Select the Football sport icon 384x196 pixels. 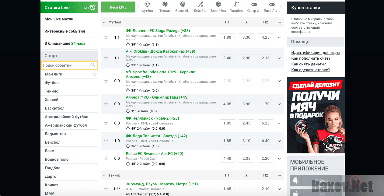[x=147, y=5]
